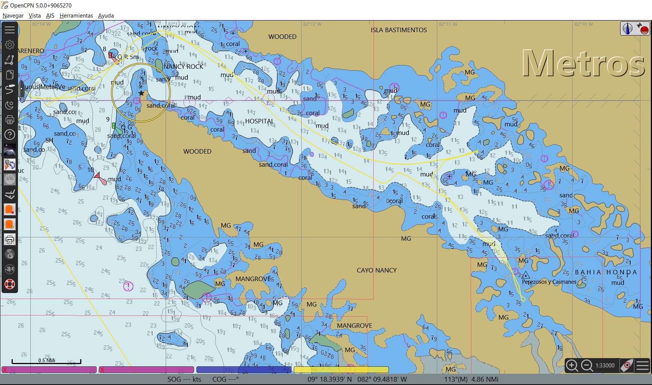652x385 pixels.
Task: Click the compass north-up indicator
Action: pyautogui.click(x=627, y=28)
